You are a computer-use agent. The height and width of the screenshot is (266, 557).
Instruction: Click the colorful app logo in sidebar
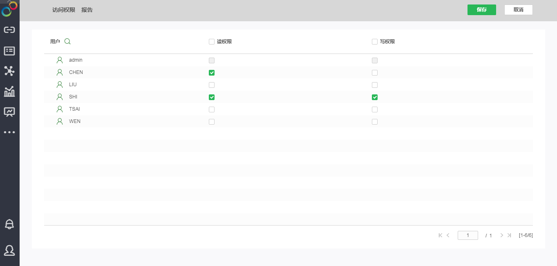pyautogui.click(x=9, y=9)
